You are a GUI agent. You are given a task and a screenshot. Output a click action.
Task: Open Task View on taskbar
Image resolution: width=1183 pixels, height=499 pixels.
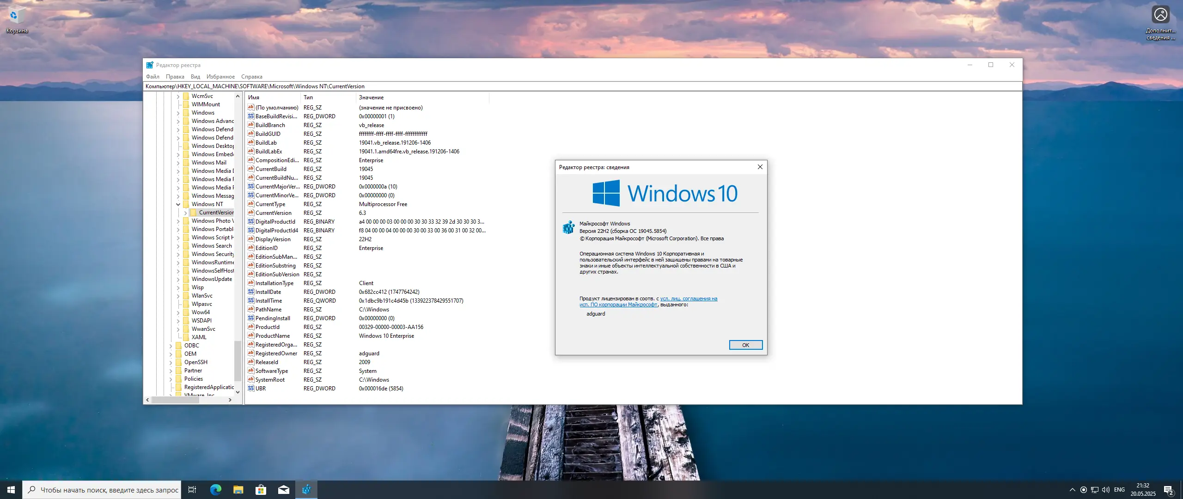tap(192, 490)
